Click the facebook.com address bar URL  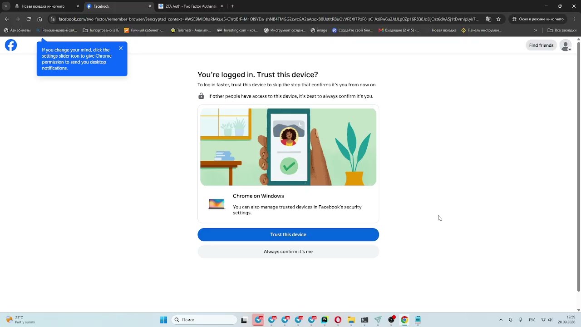pos(268,19)
